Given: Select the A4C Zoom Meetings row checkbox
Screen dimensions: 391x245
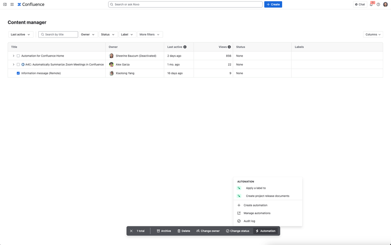Looking at the screenshot, I should [18, 64].
